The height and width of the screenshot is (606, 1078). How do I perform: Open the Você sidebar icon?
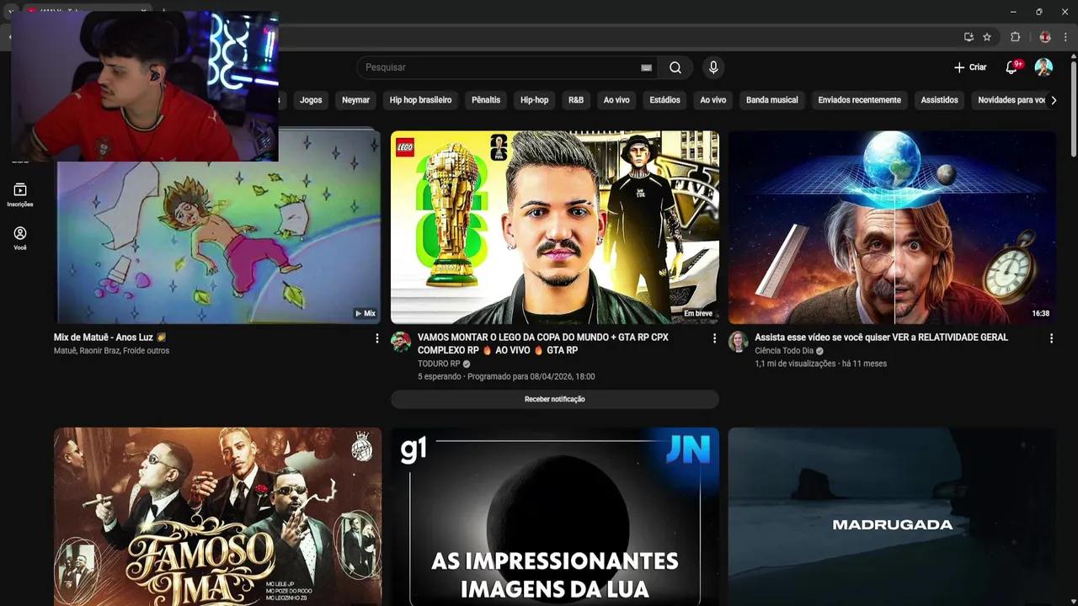tap(20, 238)
